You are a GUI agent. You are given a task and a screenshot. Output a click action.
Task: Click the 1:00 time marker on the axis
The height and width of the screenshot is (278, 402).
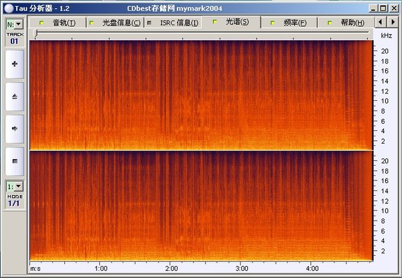point(100,269)
